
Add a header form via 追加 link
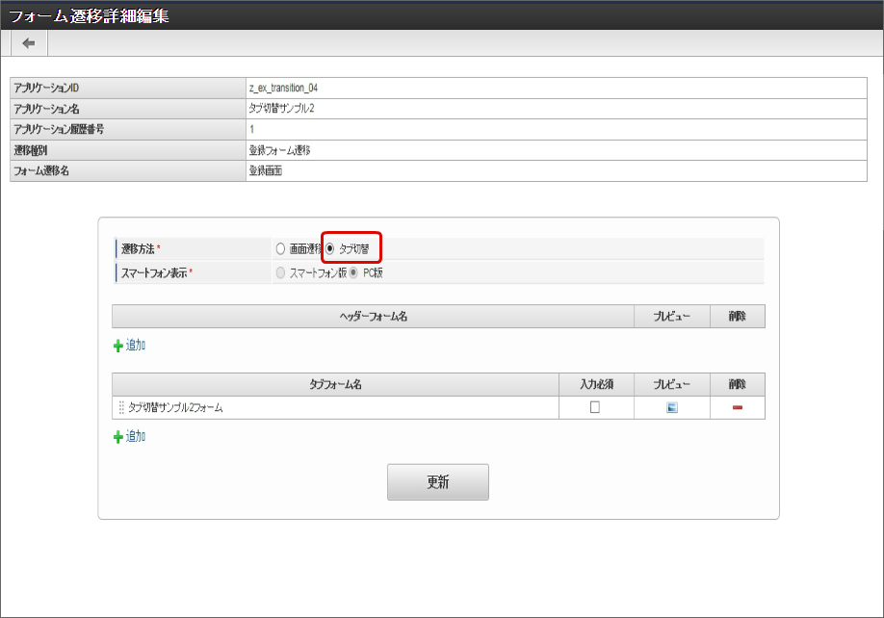130,346
